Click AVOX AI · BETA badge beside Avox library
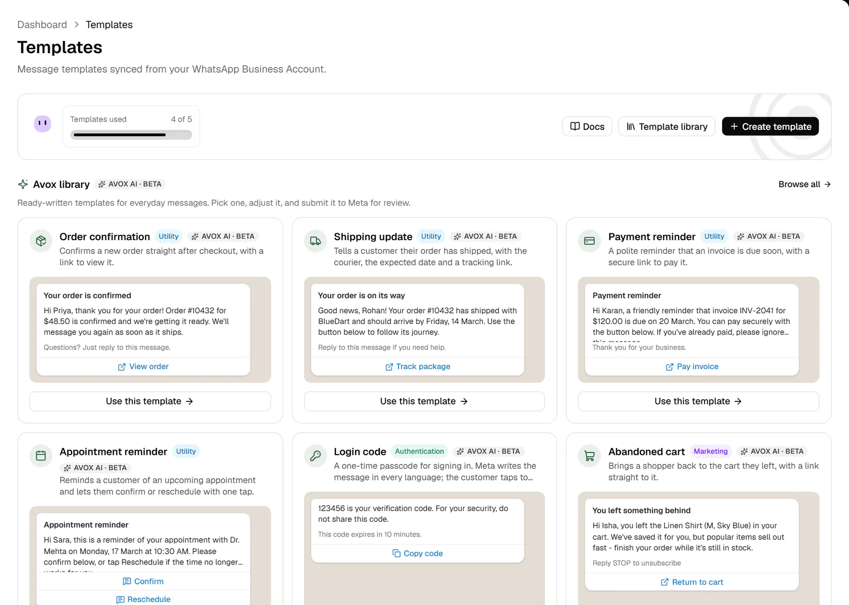 130,184
